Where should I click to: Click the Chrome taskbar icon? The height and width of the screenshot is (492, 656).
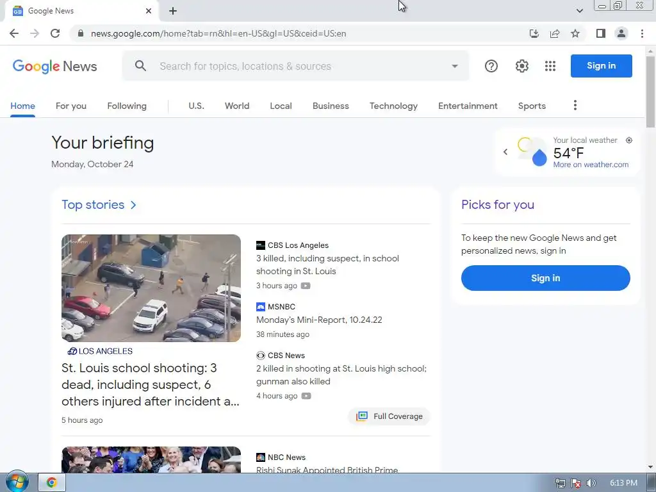[52, 483]
